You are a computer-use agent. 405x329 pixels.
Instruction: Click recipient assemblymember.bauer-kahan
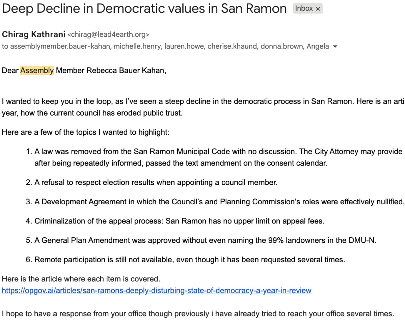point(60,47)
